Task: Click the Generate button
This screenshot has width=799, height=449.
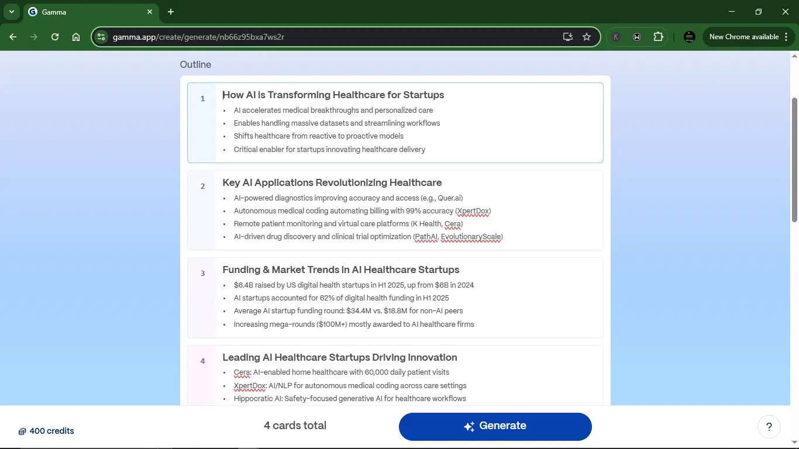Action: [x=495, y=426]
